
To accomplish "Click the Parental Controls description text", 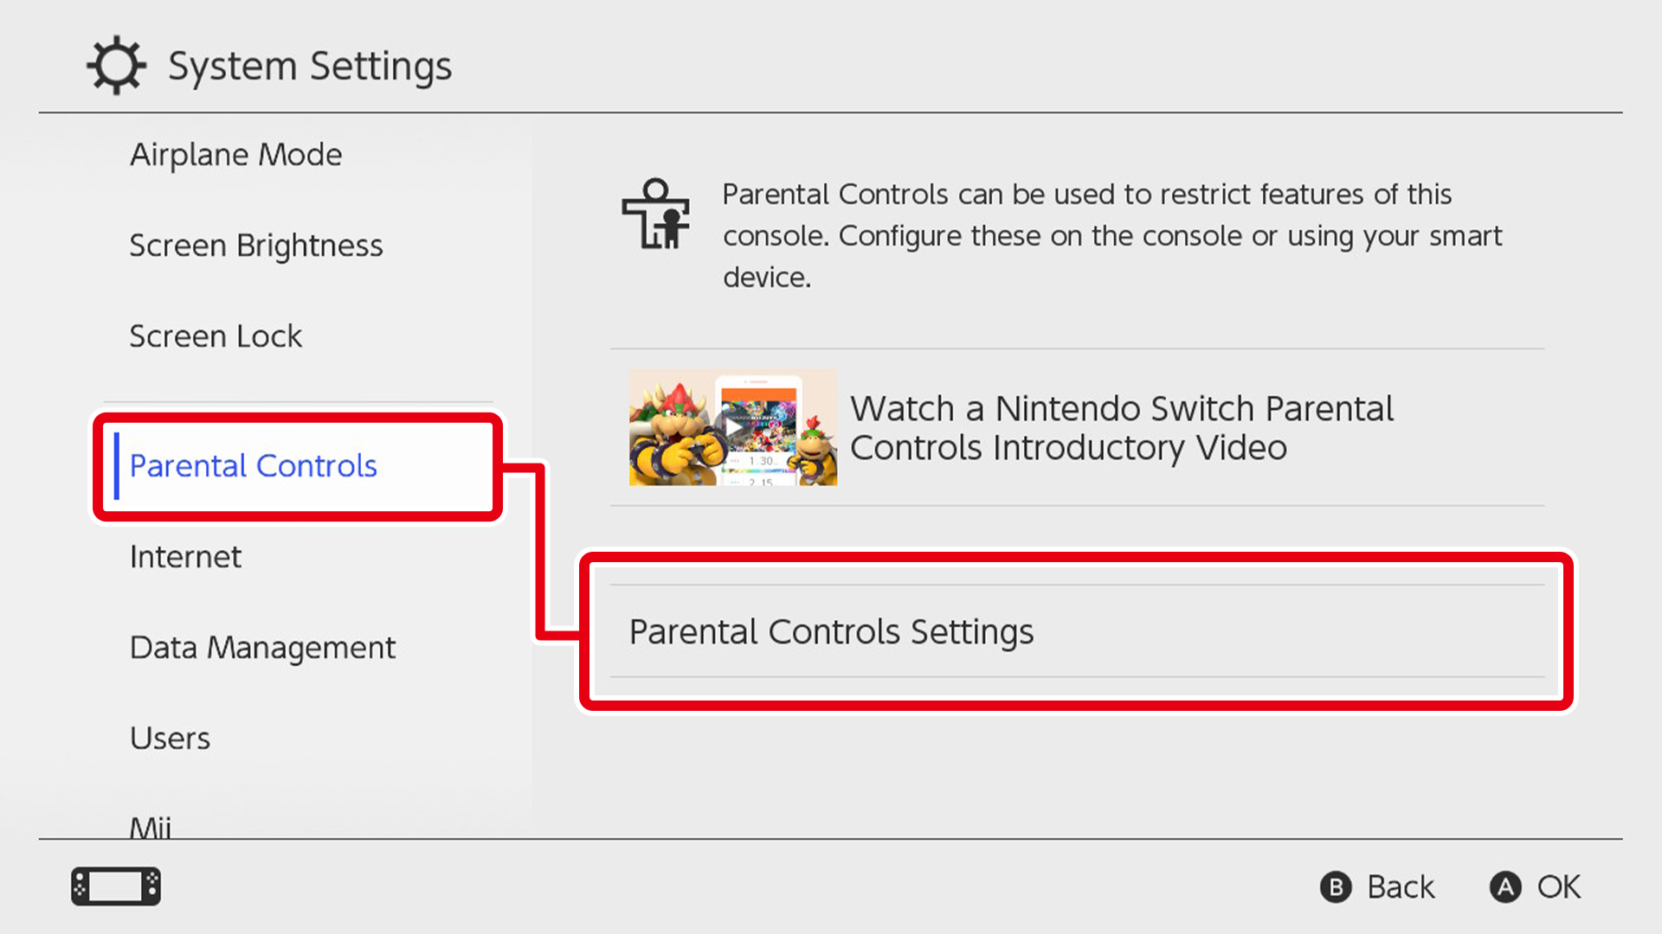I will [1112, 235].
